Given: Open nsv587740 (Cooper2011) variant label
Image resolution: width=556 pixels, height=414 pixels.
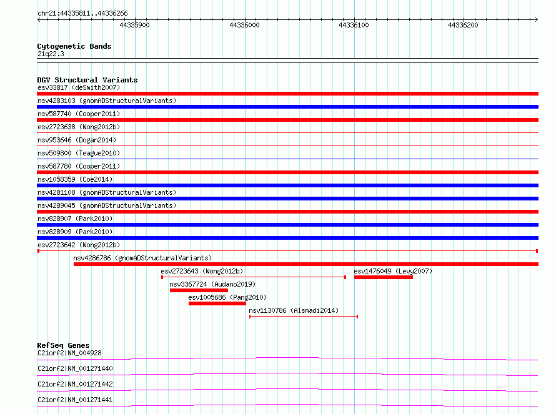Looking at the screenshot, I should click(79, 114).
